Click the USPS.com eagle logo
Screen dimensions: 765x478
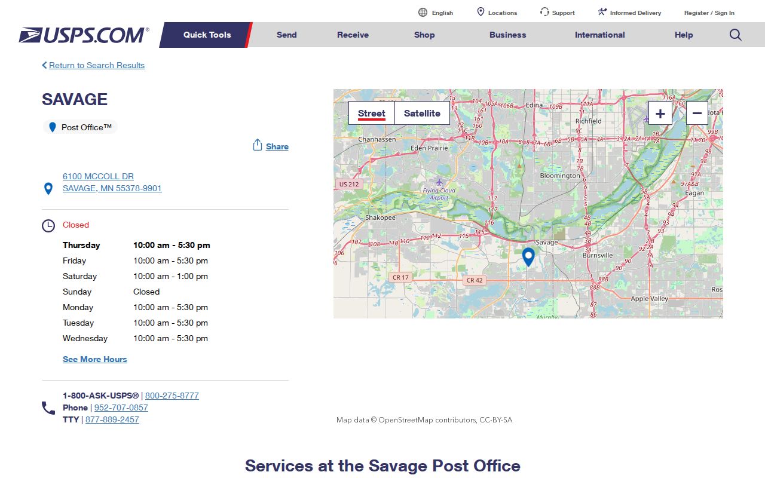(x=84, y=35)
